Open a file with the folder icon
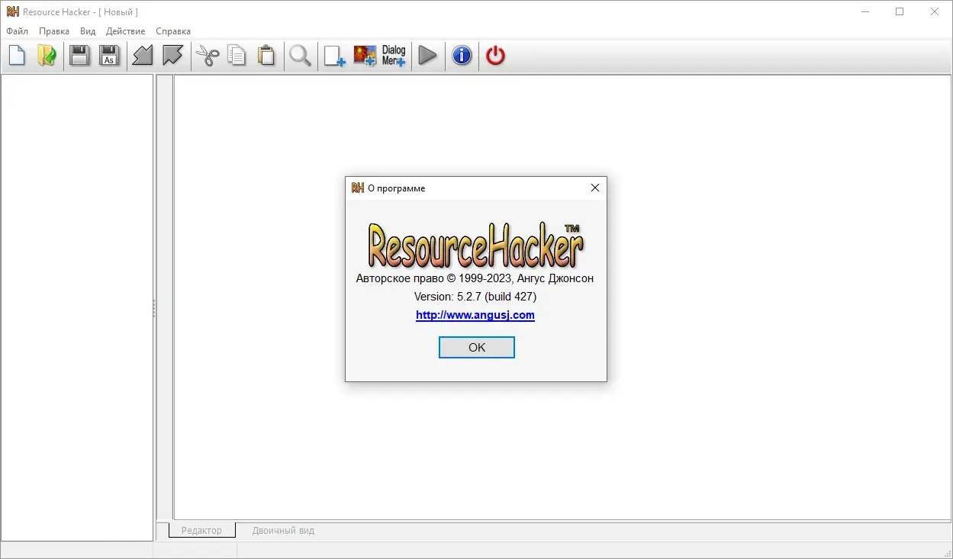The width and height of the screenshot is (953, 559). (47, 56)
